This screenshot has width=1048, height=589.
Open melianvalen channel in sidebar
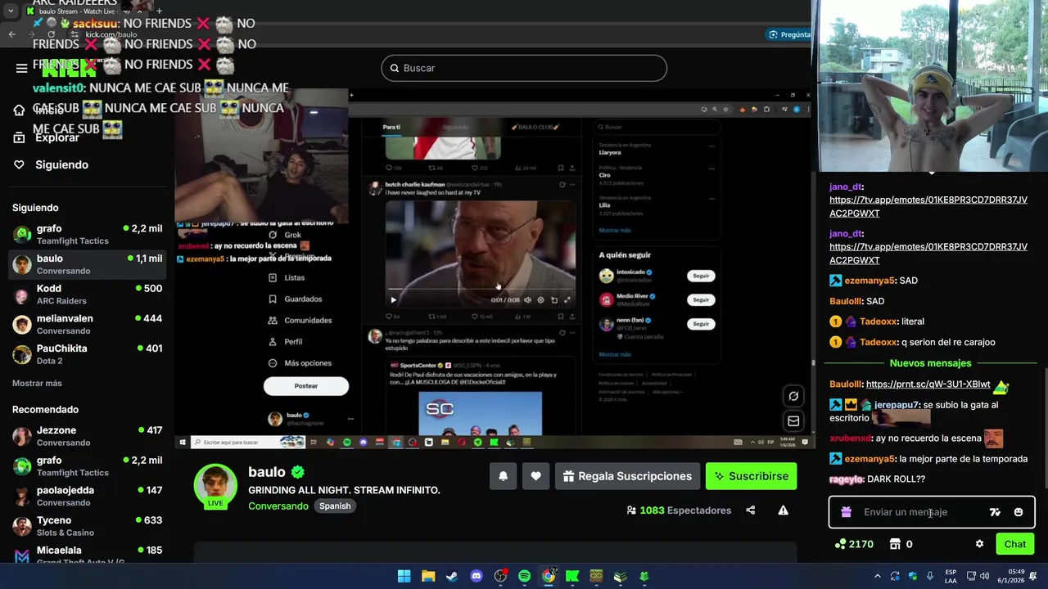(87, 324)
